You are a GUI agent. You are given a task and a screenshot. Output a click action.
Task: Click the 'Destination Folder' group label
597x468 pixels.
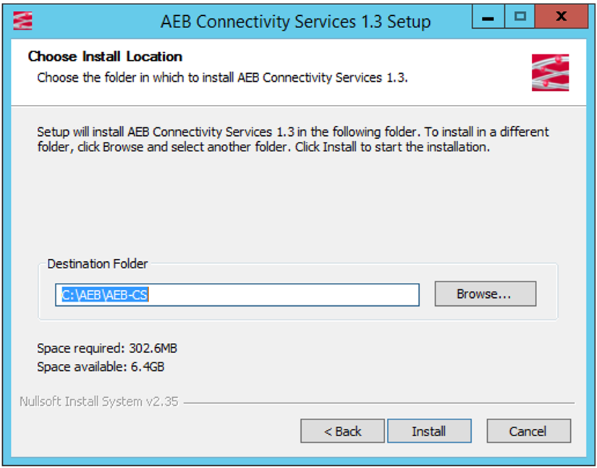[x=98, y=264]
